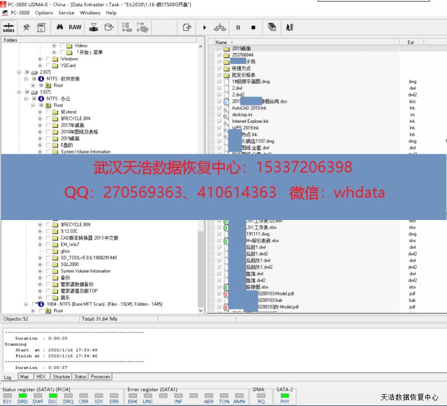Click the running-man exit icon

point(289,27)
